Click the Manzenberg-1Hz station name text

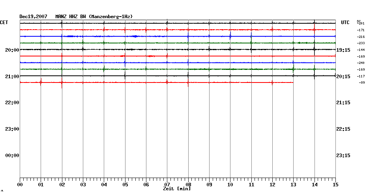click(x=110, y=17)
